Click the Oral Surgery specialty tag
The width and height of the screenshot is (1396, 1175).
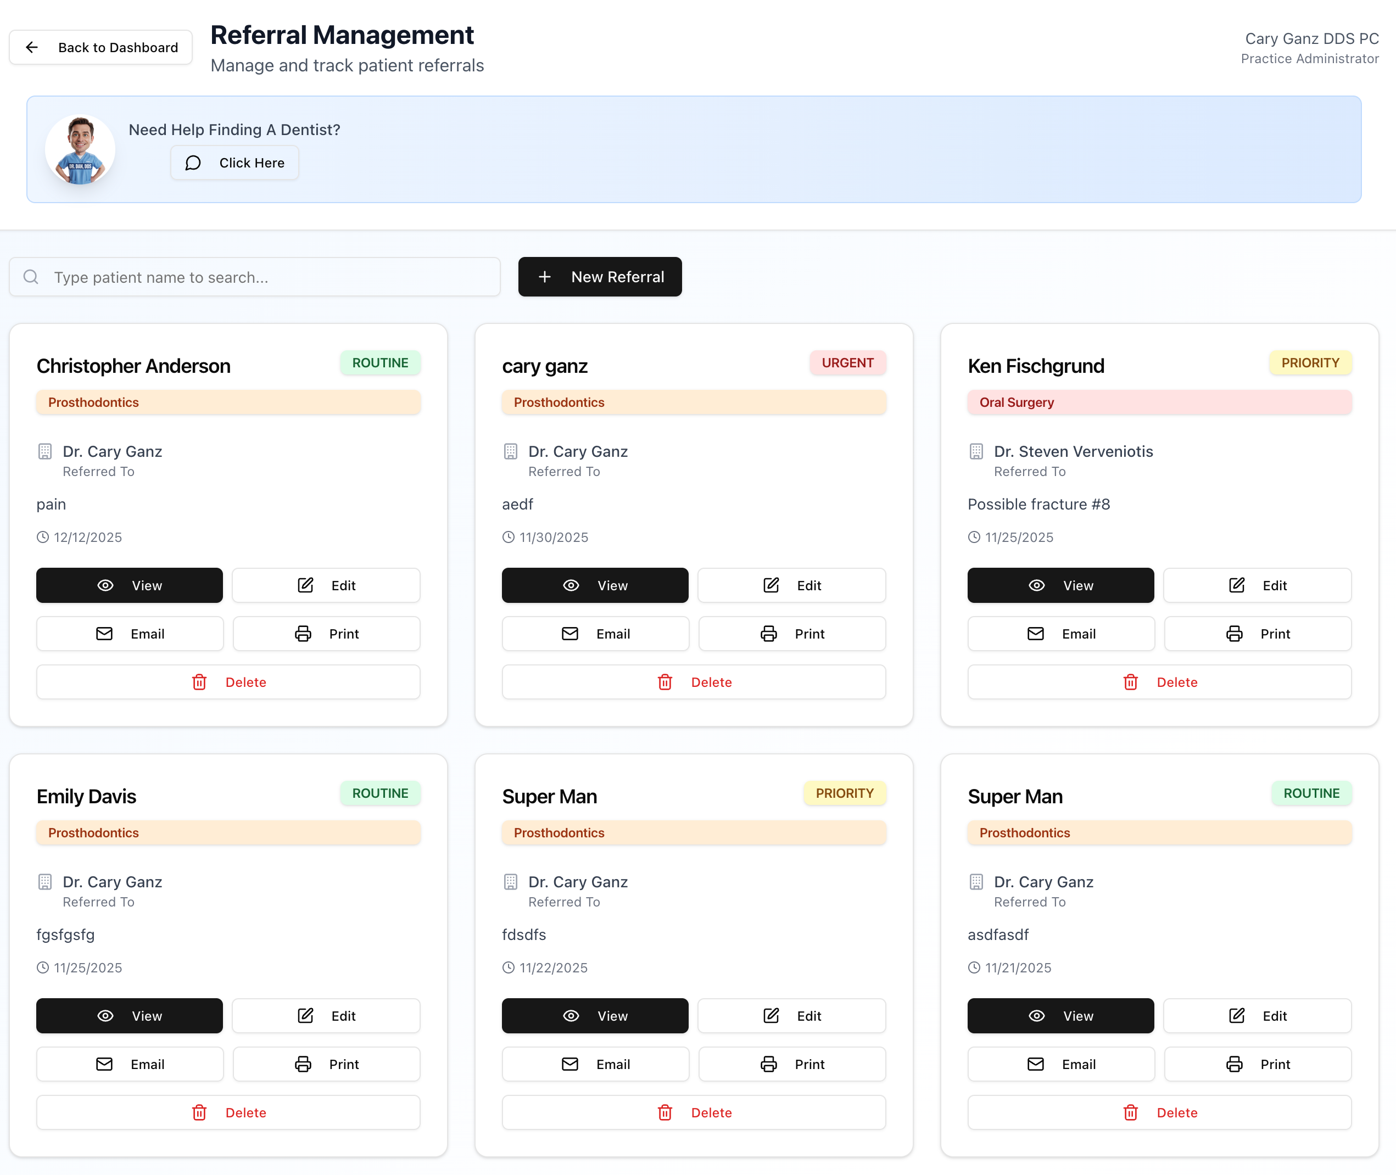pos(1159,402)
